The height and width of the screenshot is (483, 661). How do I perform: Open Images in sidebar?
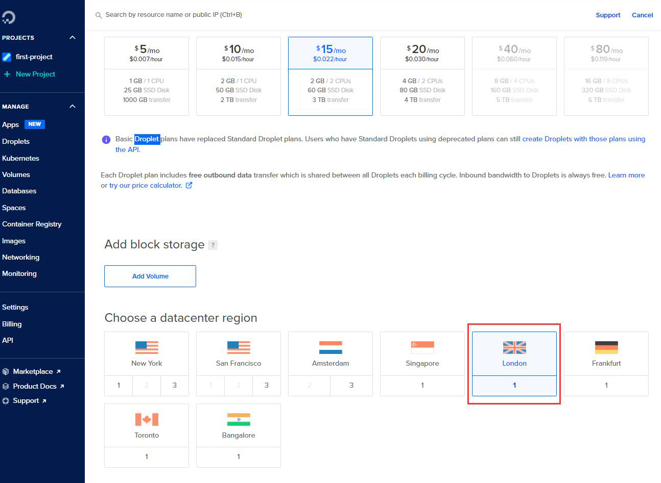(14, 241)
